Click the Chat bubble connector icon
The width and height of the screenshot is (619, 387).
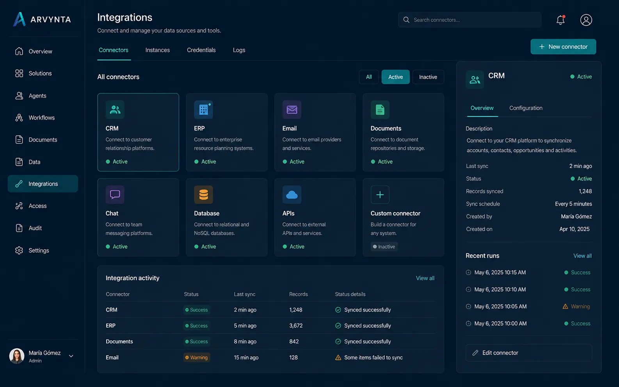coord(115,195)
